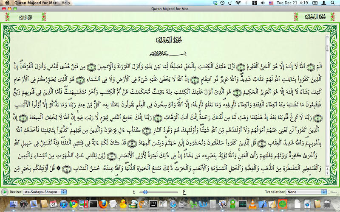Image resolution: width=340 pixels, height=212 pixels.
Task: Open Finder from the Dock
Action: [14, 204]
